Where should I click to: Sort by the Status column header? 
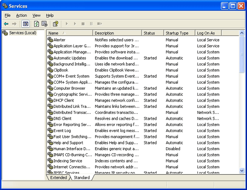[x=152, y=33]
